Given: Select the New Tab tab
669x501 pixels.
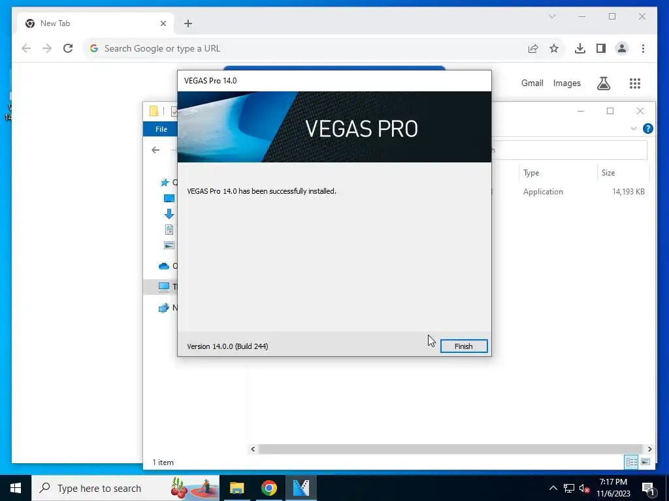Looking at the screenshot, I should (x=95, y=23).
